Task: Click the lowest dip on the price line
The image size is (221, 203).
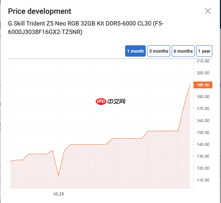Action: (58, 175)
